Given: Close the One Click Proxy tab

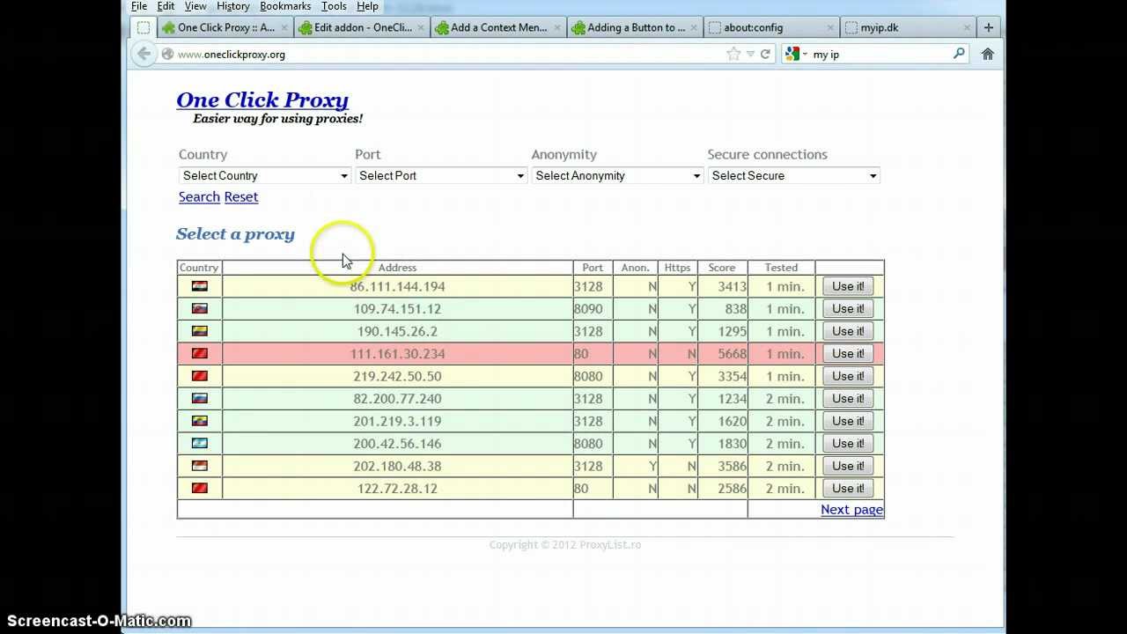Looking at the screenshot, I should pyautogui.click(x=284, y=27).
